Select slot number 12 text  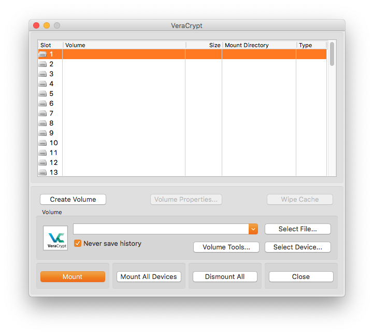pyautogui.click(x=54, y=163)
